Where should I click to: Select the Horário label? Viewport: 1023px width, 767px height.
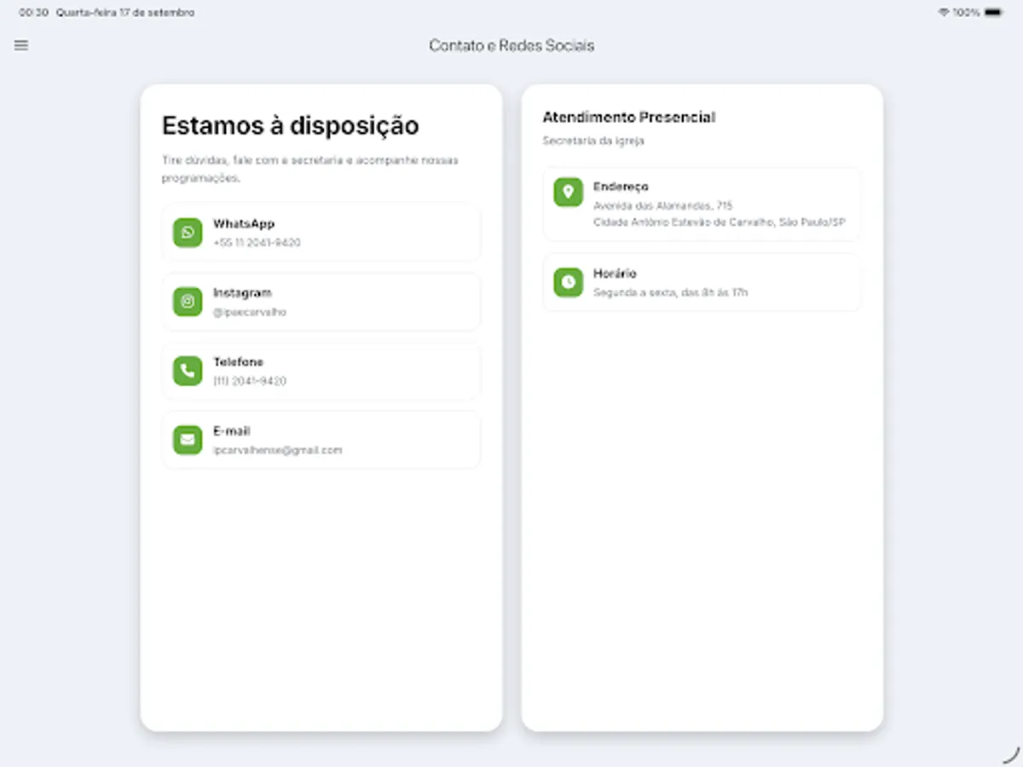click(x=615, y=274)
